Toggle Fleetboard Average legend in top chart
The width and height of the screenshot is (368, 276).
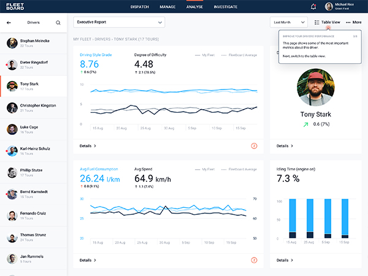pos(239,55)
